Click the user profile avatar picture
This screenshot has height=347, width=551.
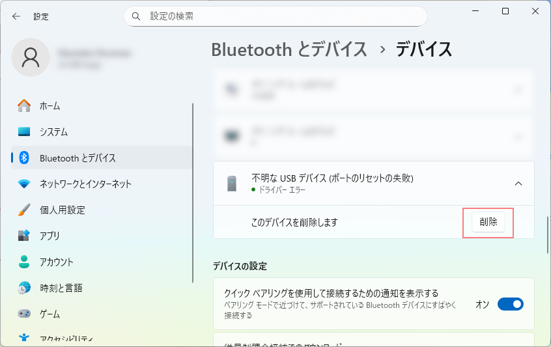(31, 57)
